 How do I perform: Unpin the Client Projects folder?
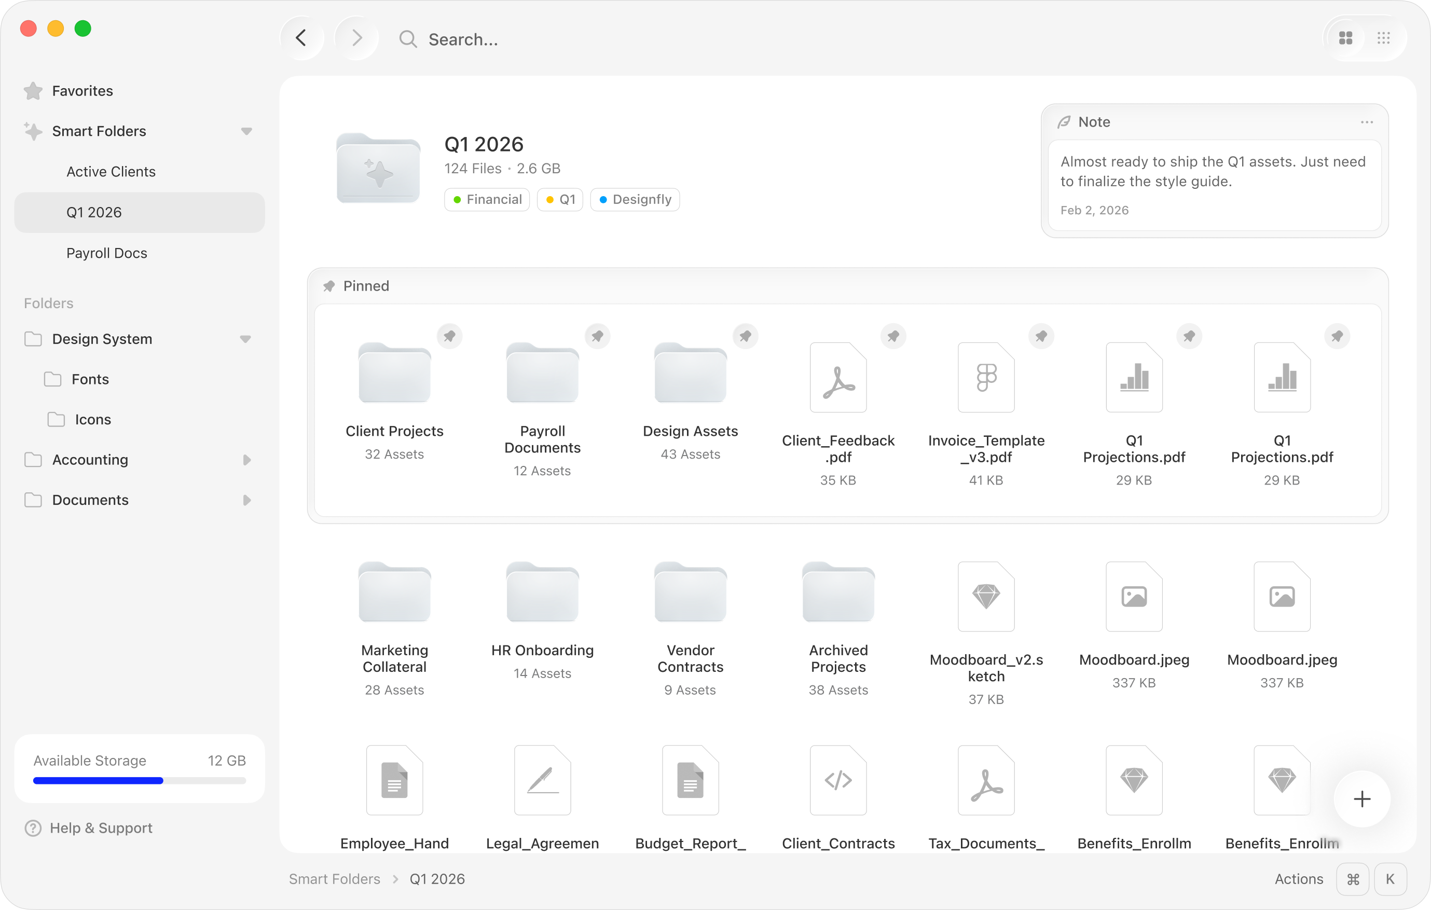tap(450, 336)
